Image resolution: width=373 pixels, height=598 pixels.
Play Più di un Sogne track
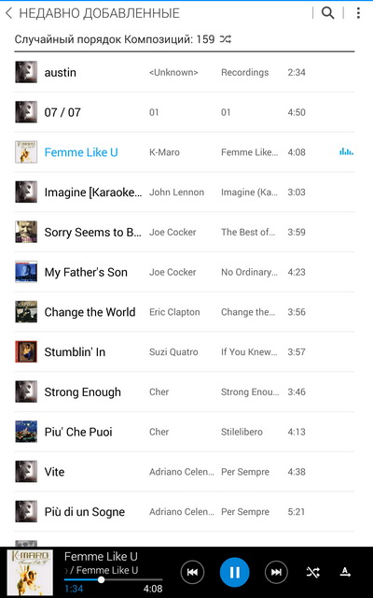(x=185, y=512)
